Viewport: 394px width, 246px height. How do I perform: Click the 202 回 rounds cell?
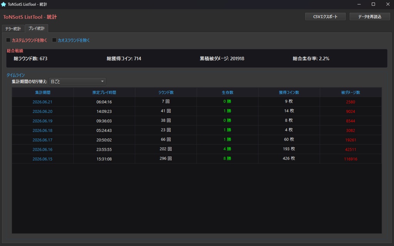pyautogui.click(x=166, y=149)
